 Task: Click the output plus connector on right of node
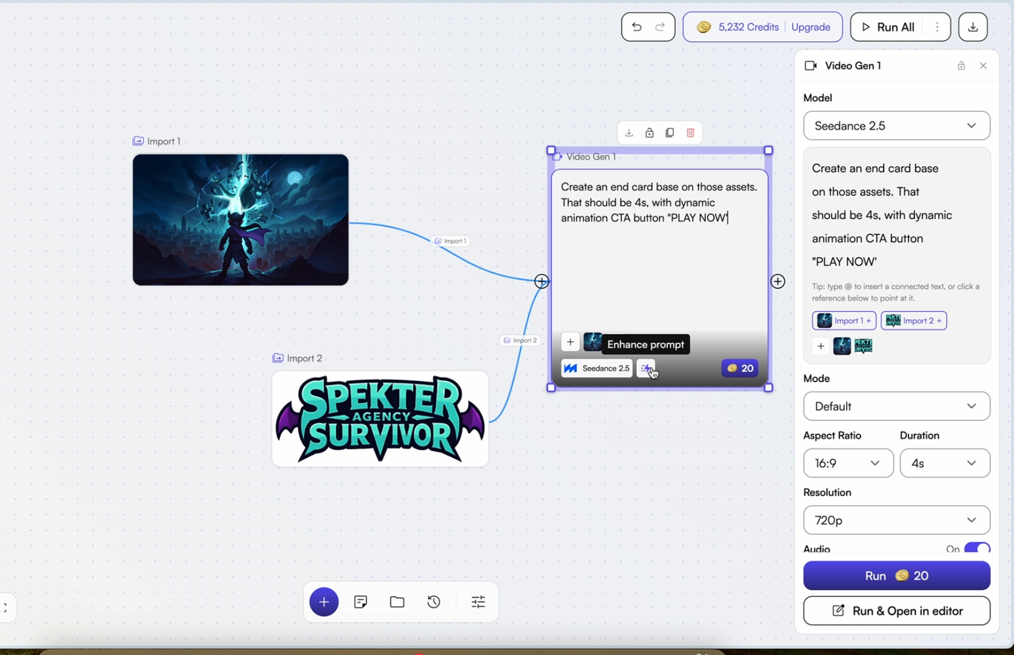tap(777, 281)
